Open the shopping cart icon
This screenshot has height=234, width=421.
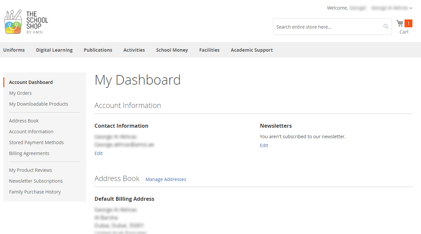[400, 23]
